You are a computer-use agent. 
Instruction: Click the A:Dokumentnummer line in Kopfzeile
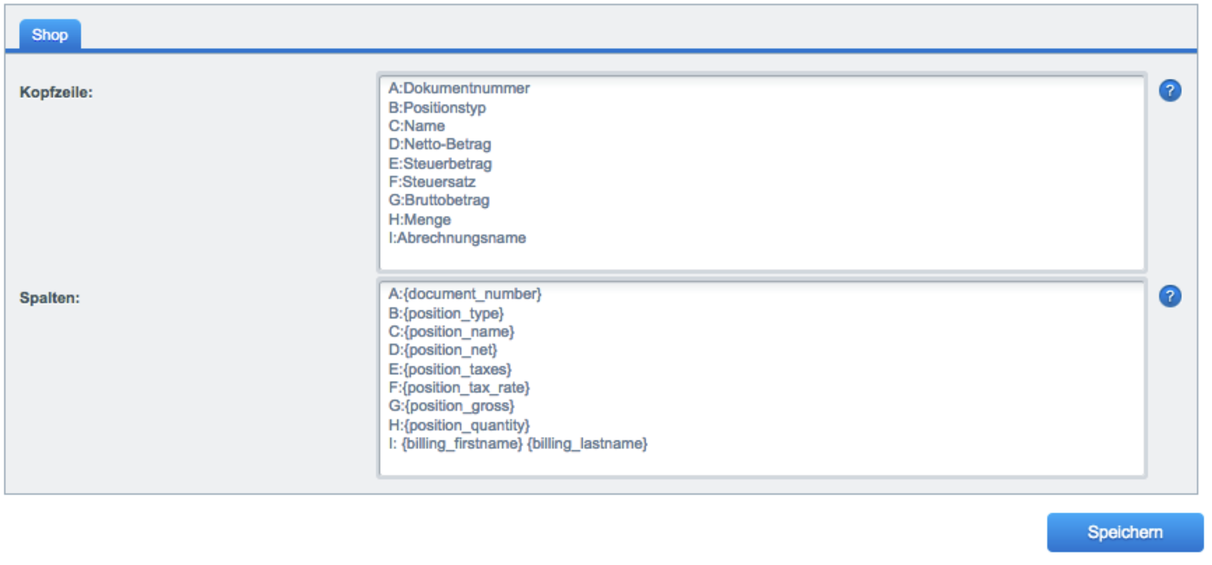coord(458,88)
